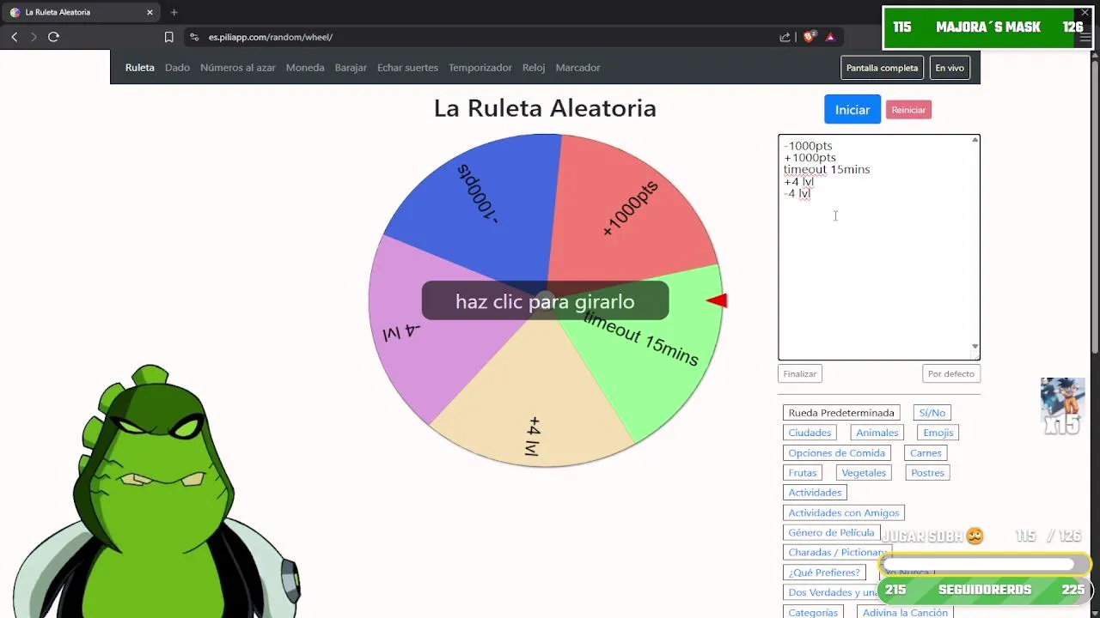
Task: Select the ¿Qué Prefieres? preset
Action: coord(824,573)
